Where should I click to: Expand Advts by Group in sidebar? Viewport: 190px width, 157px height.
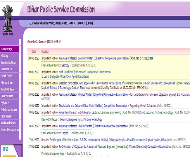9,110
